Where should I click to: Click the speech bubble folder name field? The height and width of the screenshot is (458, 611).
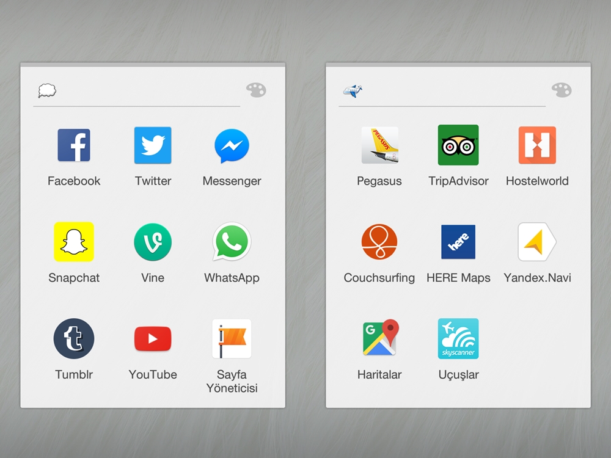point(136,91)
